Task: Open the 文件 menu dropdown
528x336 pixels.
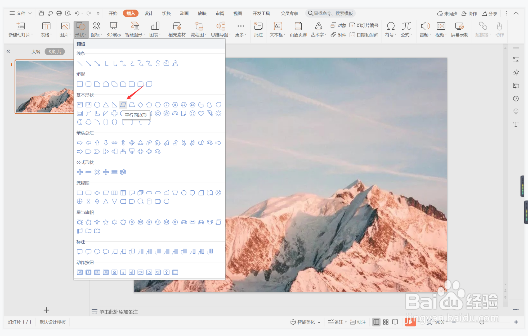Action: [21, 13]
